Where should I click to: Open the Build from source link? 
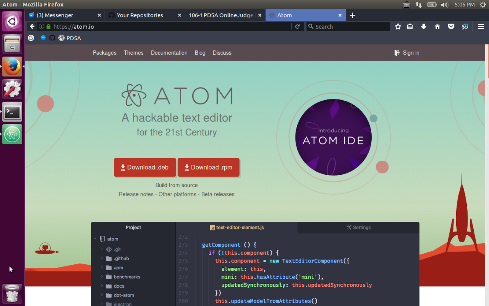177,185
